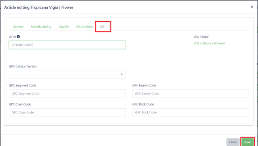
Task: Focus the GTIN number input field
Action: [67, 45]
